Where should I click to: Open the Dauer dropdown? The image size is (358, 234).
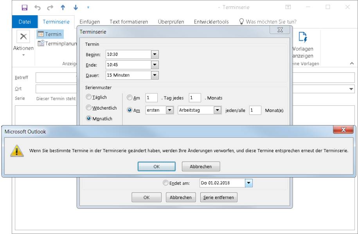(154, 75)
